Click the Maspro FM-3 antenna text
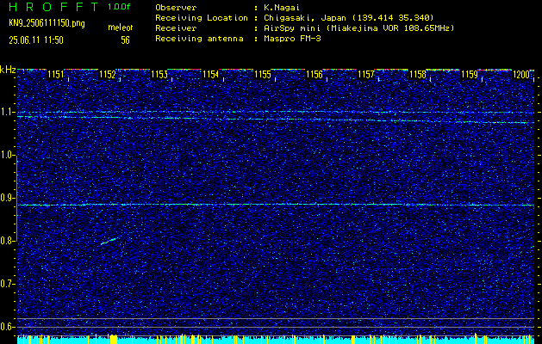The image size is (542, 344). click(292, 39)
